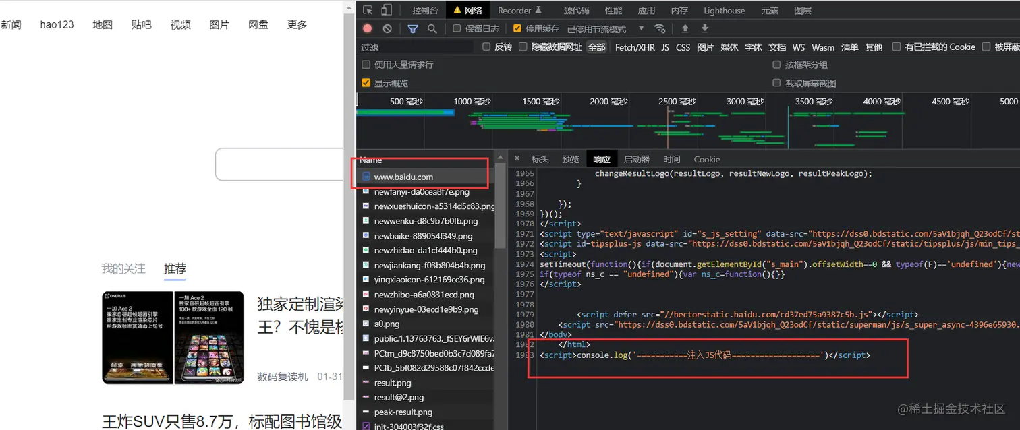The height and width of the screenshot is (430, 1020).
Task: Select www.baidu.com request row
Action: pos(424,177)
